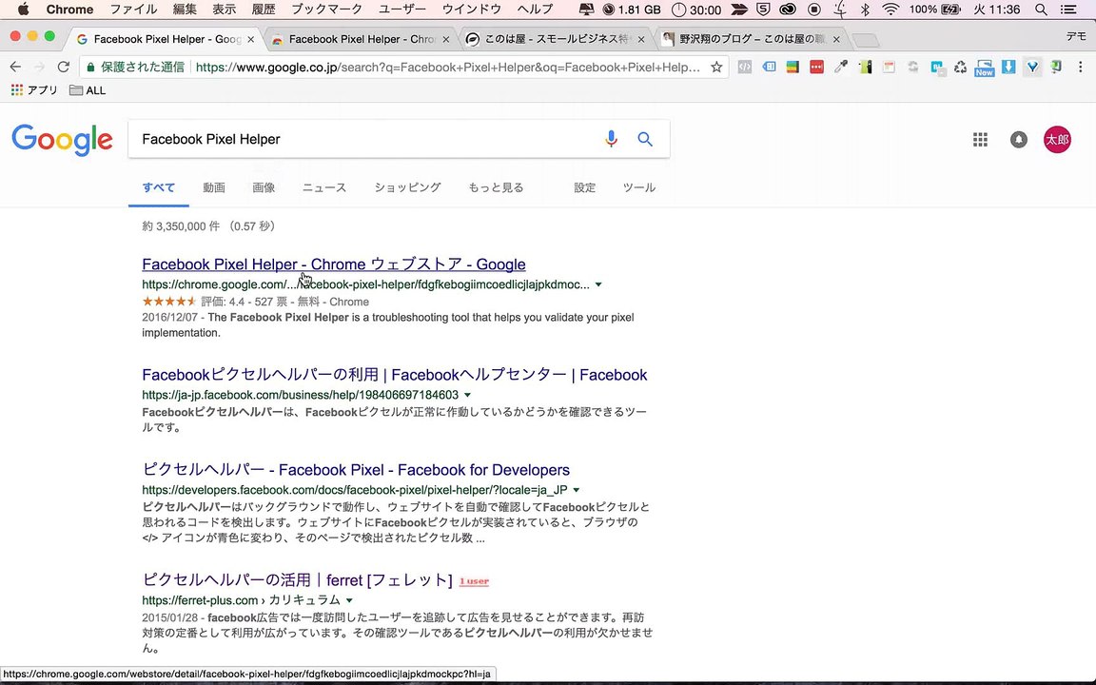1096x685 pixels.
Task: Open Creative Cloud menu bar icon
Action: coord(788,10)
